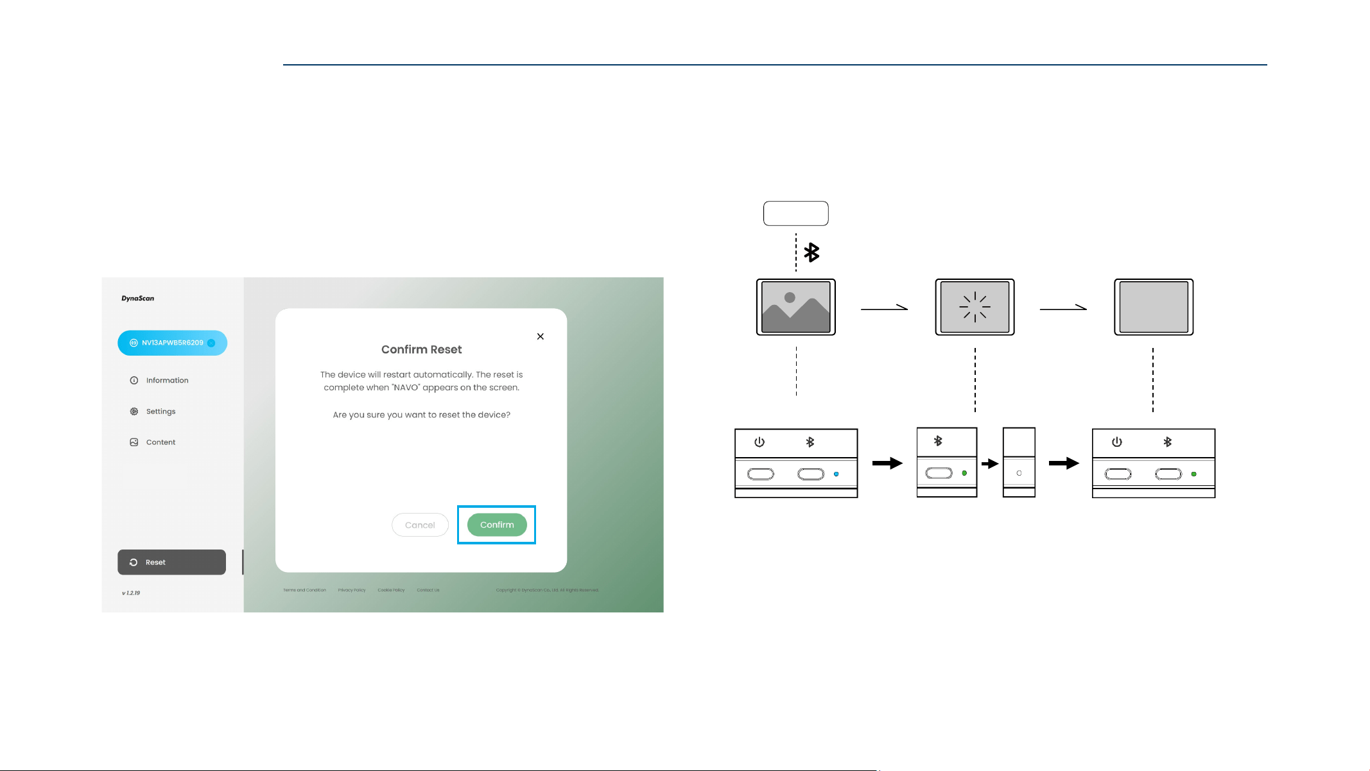
Task: Click the Confirm button in the reset dialog
Action: click(x=497, y=524)
